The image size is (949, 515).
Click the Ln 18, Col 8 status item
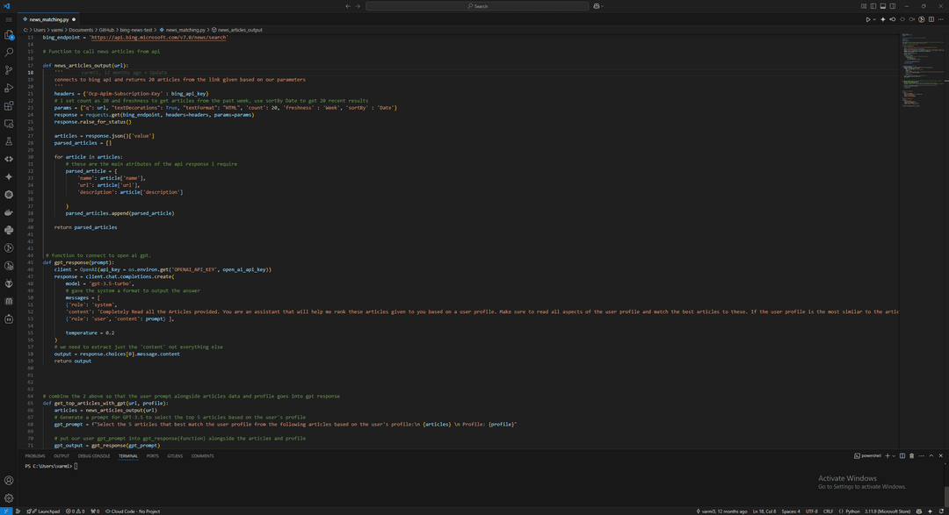point(766,511)
